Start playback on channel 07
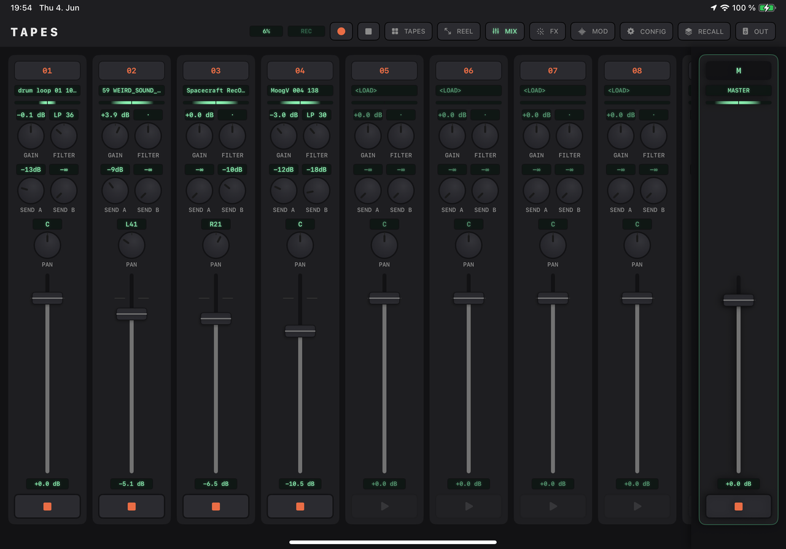Viewport: 786px width, 549px height. pyautogui.click(x=553, y=507)
